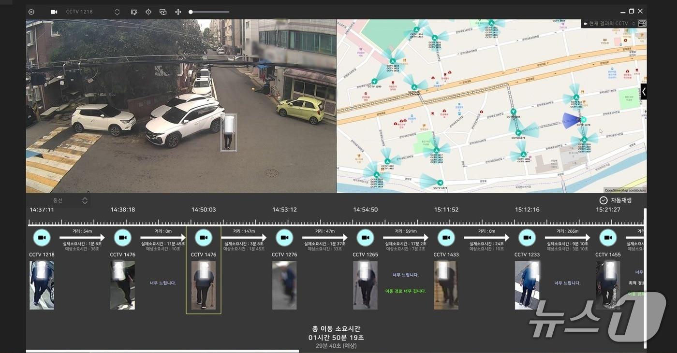Click the CCTV 1455 timeline camera circle
Image resolution: width=677 pixels, height=353 pixels.
click(608, 238)
